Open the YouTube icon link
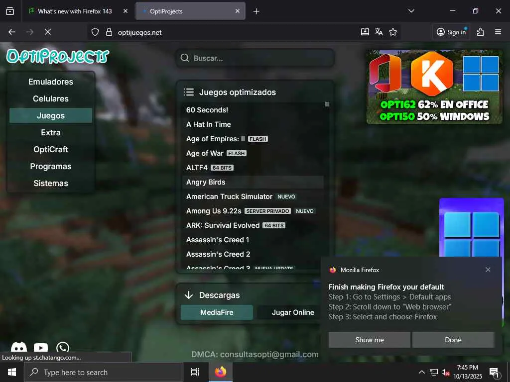Viewport: 510px width, 382px height. pos(41,348)
